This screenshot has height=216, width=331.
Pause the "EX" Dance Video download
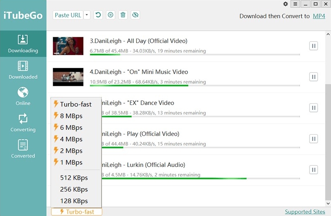(314, 108)
